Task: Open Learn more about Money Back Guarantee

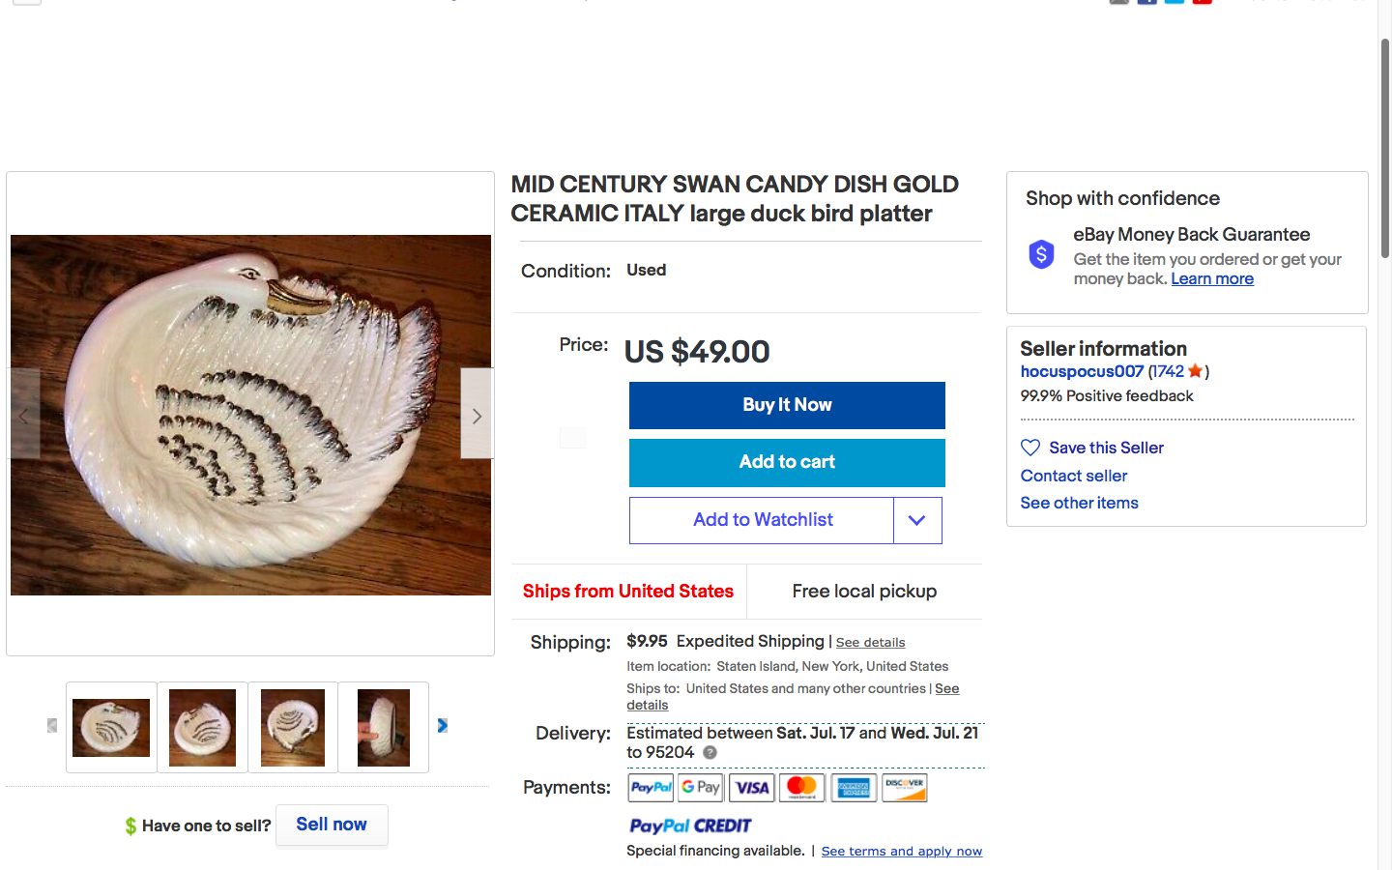Action: 1212,278
